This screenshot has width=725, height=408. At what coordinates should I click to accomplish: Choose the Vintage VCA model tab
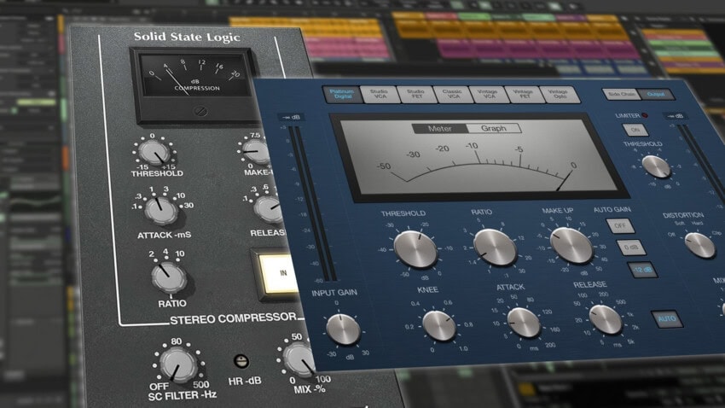488,95
